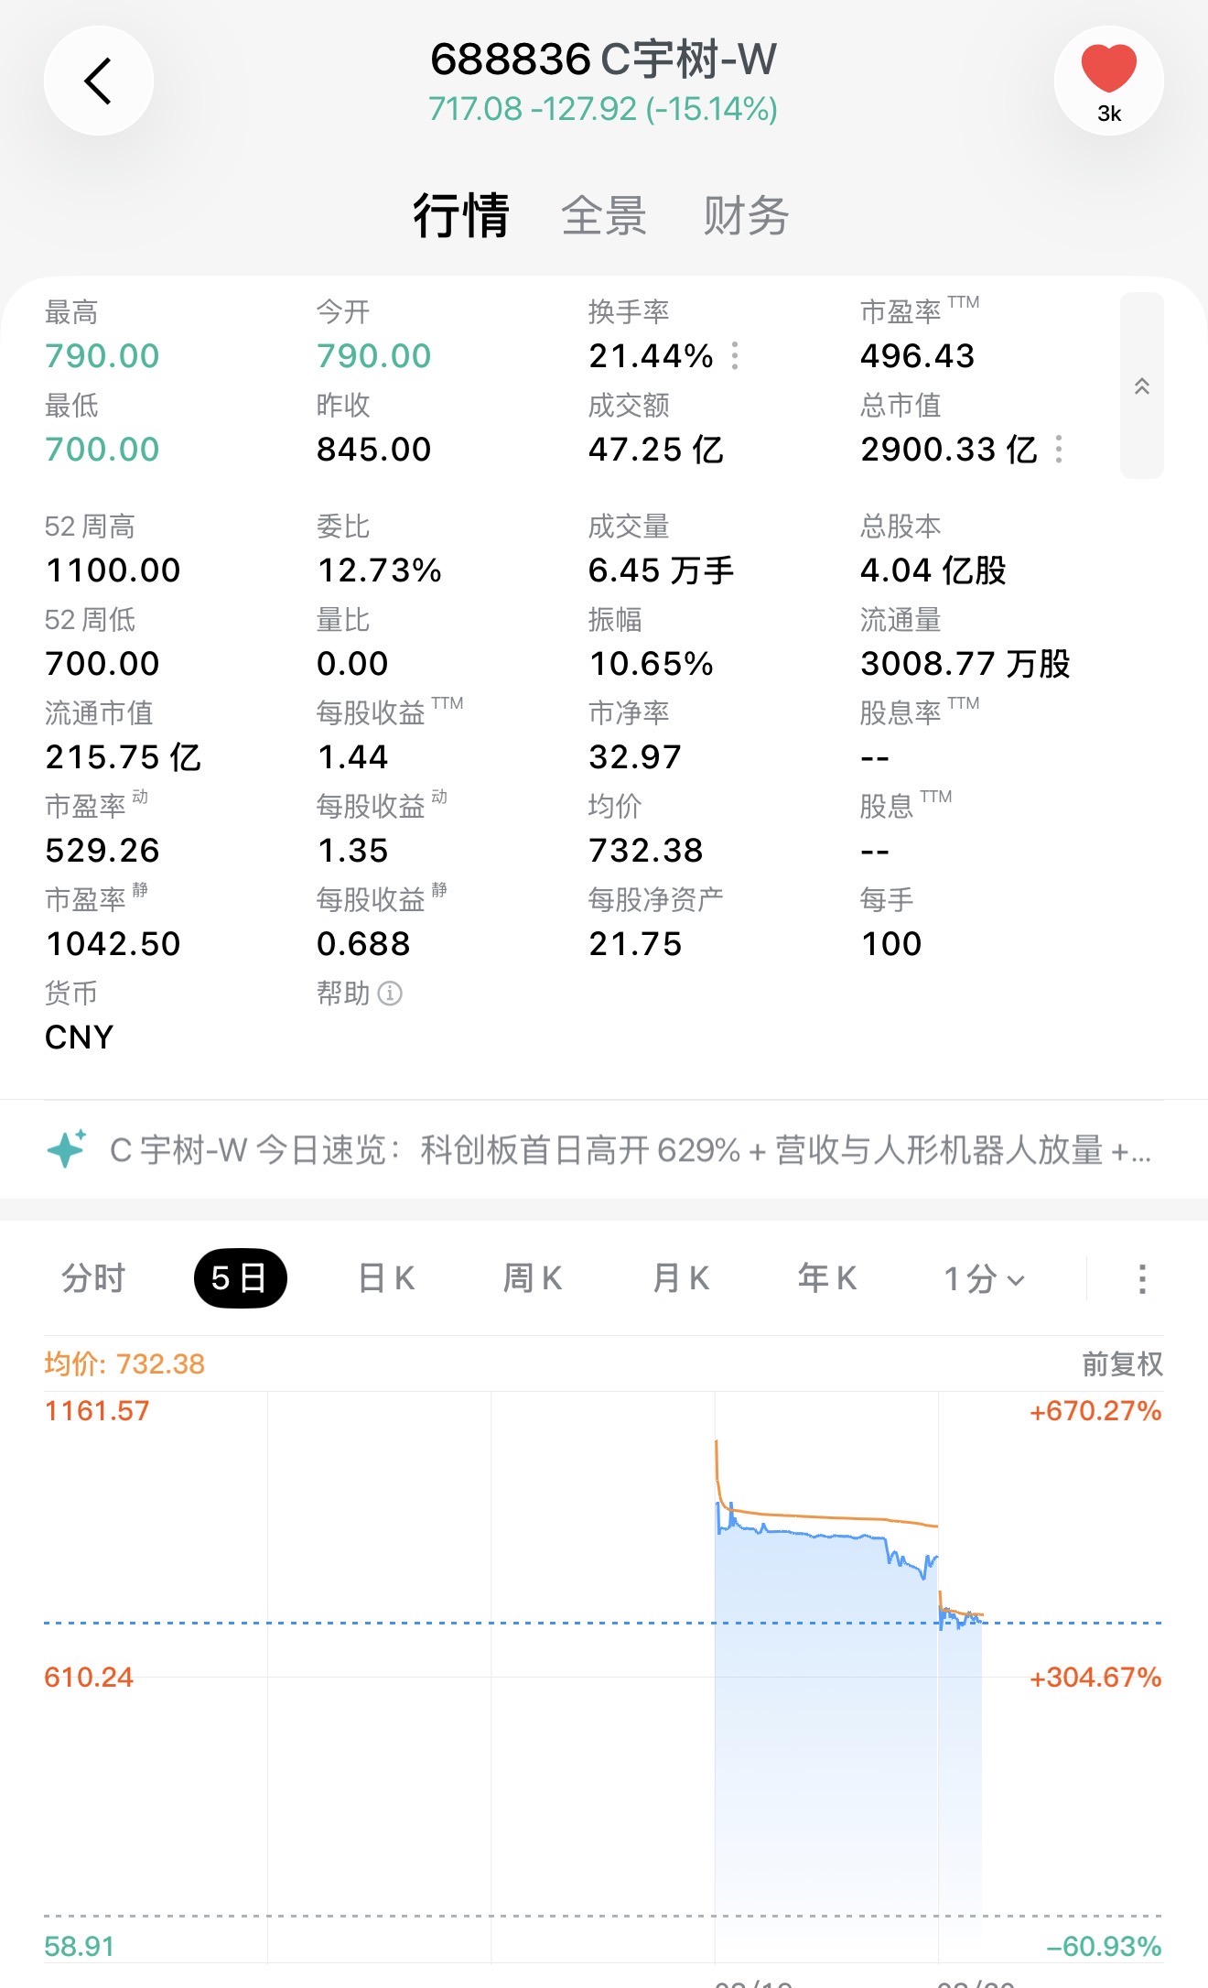Open the 帮助 info icon
This screenshot has height=1988, width=1208.
[x=390, y=994]
